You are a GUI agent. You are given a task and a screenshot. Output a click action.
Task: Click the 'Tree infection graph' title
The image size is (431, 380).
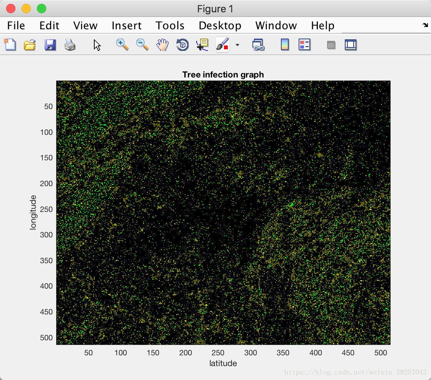(223, 75)
